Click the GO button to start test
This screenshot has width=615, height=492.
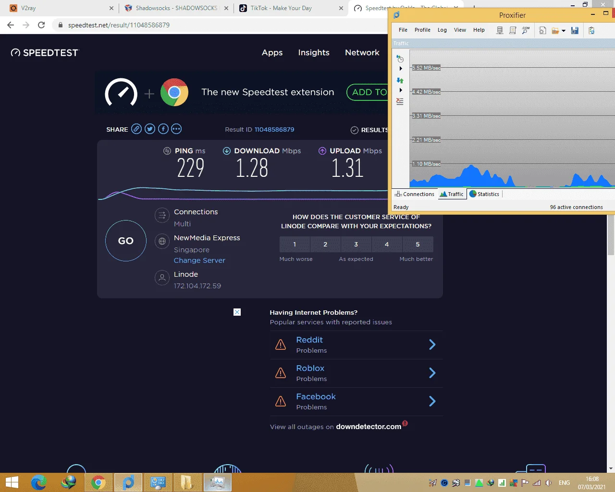(126, 241)
